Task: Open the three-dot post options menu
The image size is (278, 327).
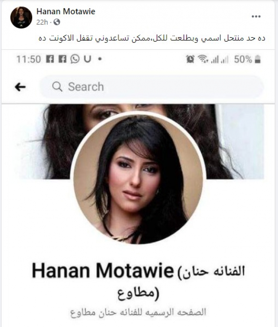Action: tap(256, 16)
